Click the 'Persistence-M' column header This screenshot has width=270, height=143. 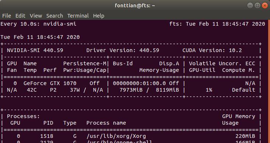pos(85,63)
